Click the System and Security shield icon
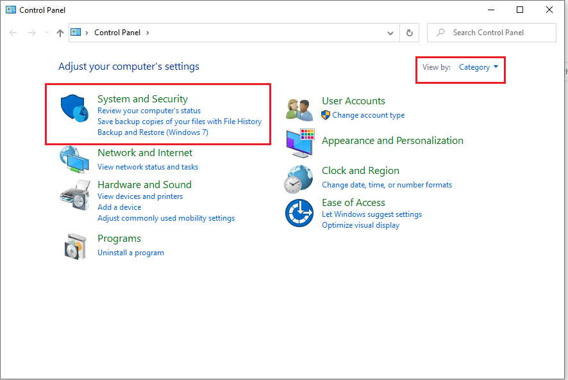This screenshot has width=568, height=380. point(73,108)
